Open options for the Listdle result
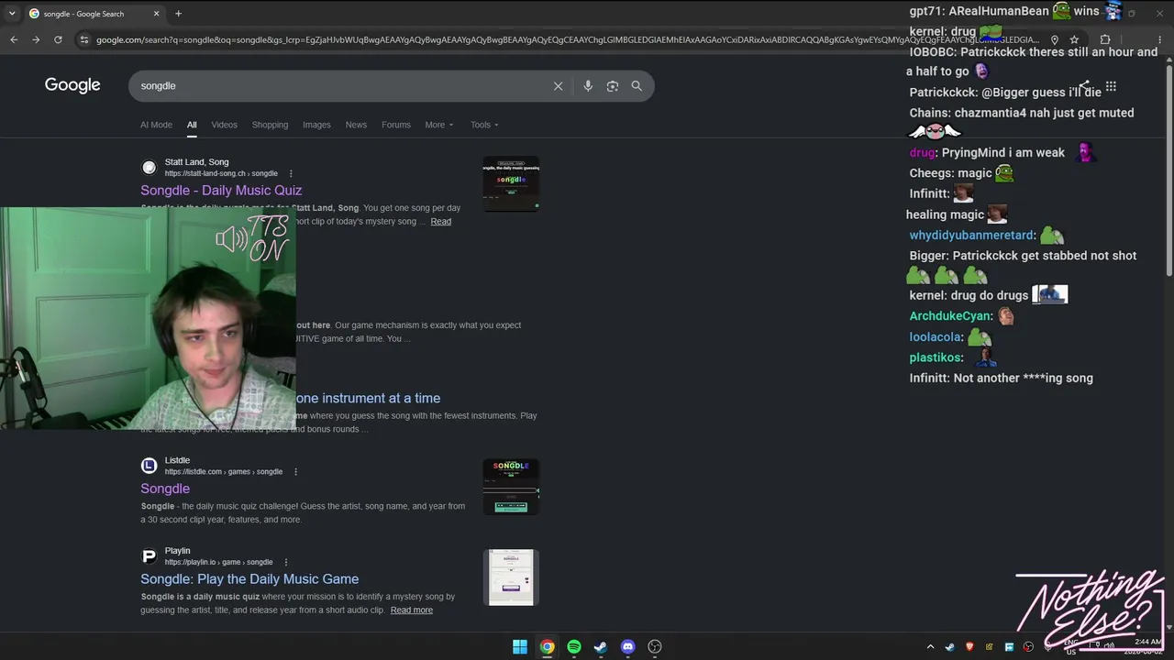 [x=295, y=472]
